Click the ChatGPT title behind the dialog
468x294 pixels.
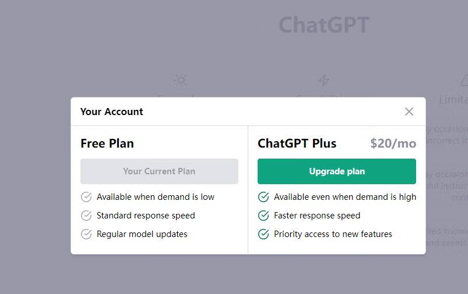[x=324, y=25]
